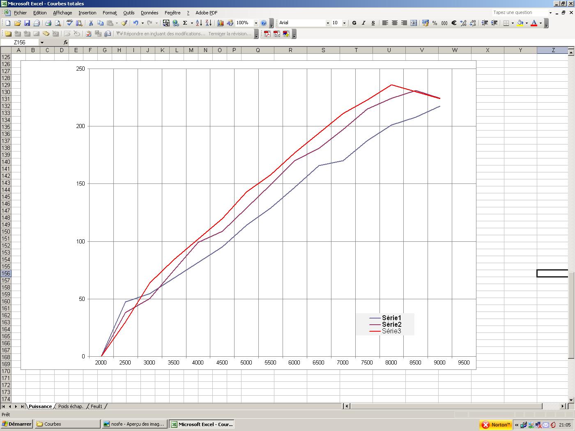This screenshot has width=575, height=431.
Task: Click the Démarrer start button
Action: (17, 424)
